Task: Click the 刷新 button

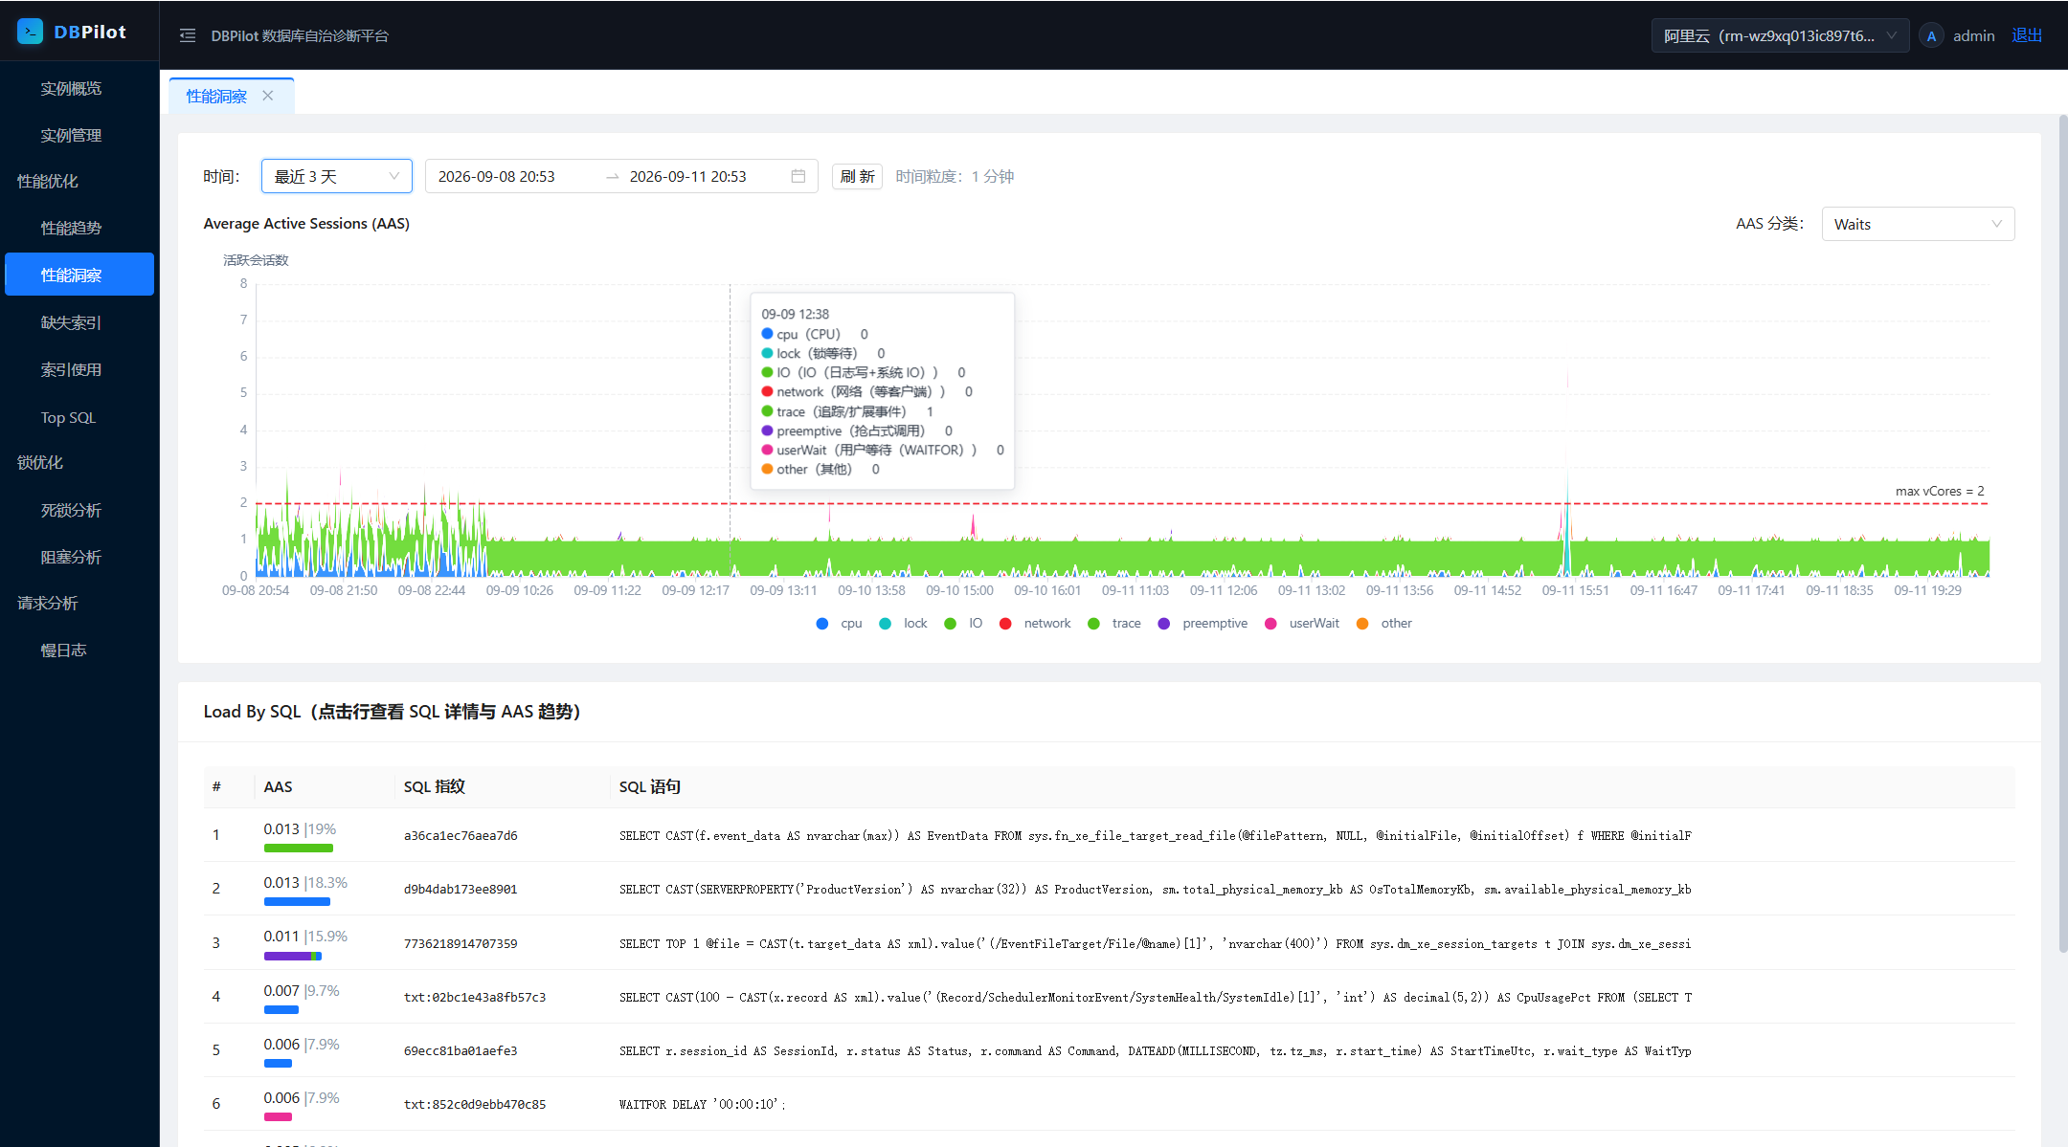Action: 857,176
